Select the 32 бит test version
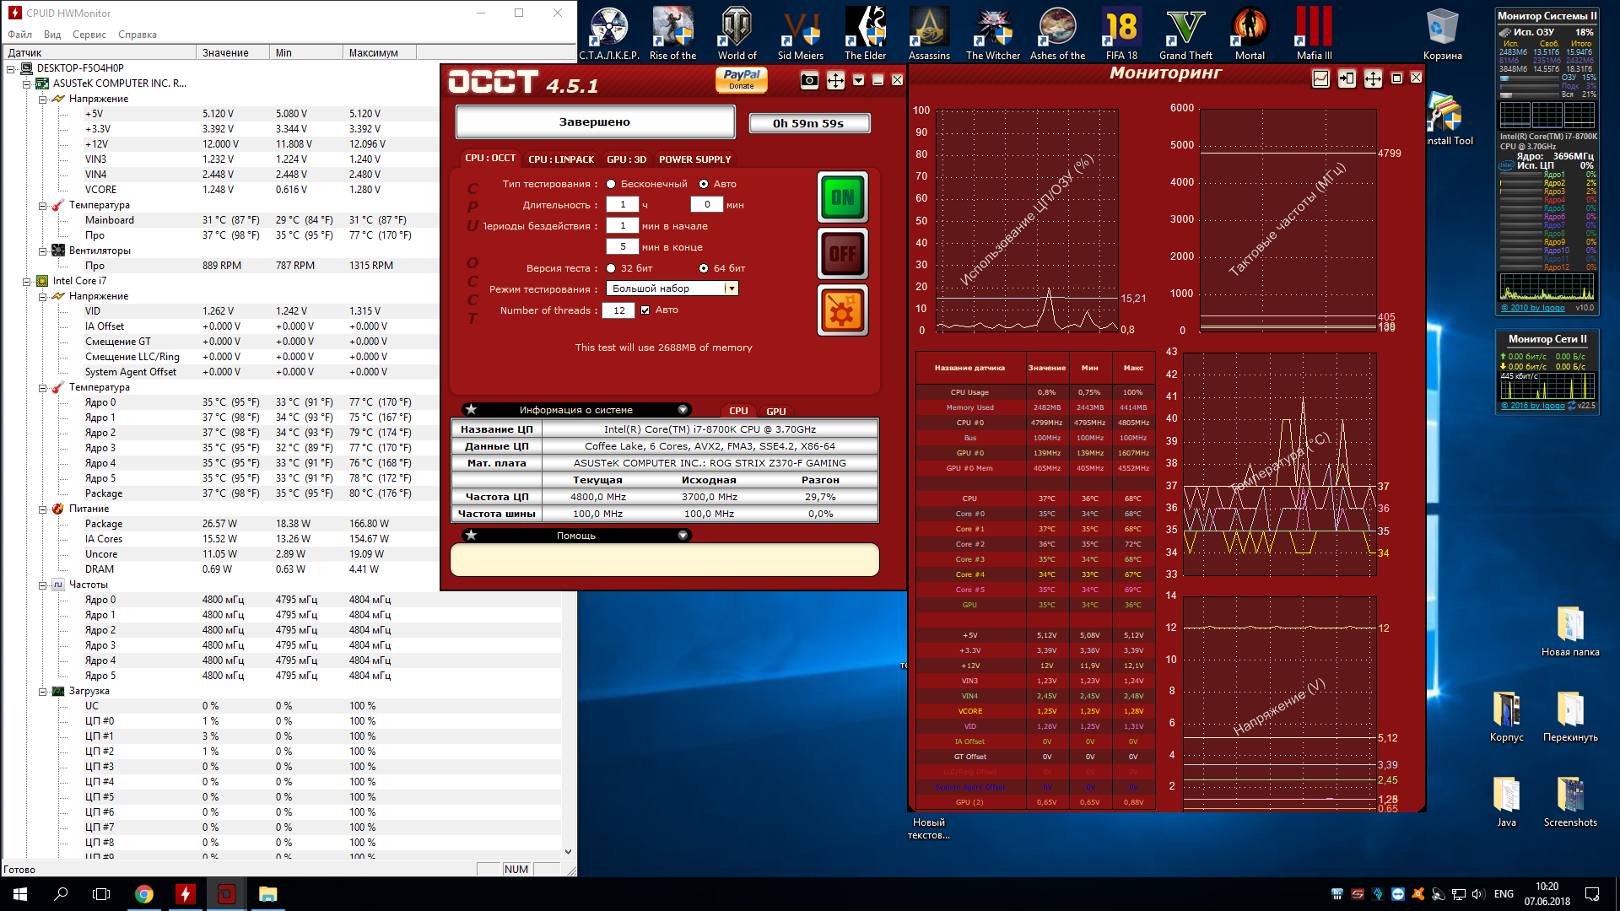The image size is (1620, 911). 611,268
